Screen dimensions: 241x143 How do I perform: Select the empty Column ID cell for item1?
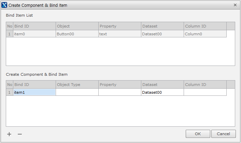click(x=205, y=92)
